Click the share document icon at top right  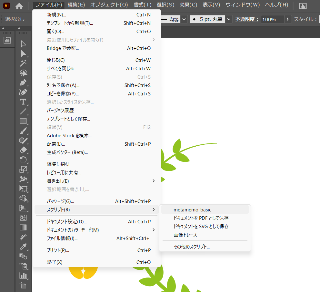pos(303,6)
